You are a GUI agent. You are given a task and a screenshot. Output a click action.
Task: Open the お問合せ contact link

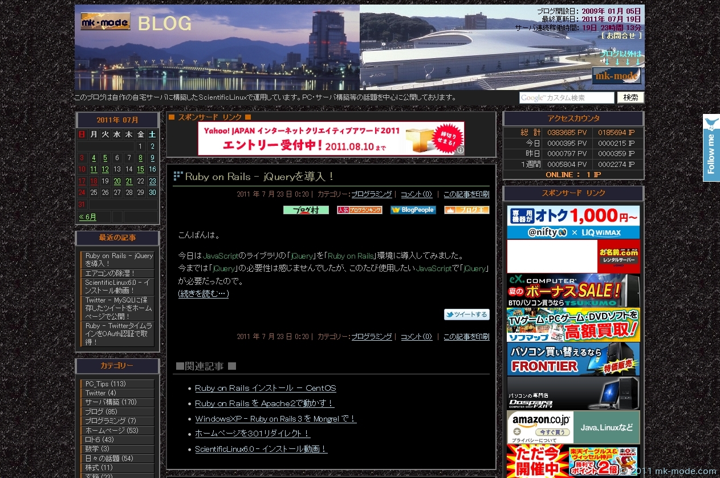coord(621,35)
